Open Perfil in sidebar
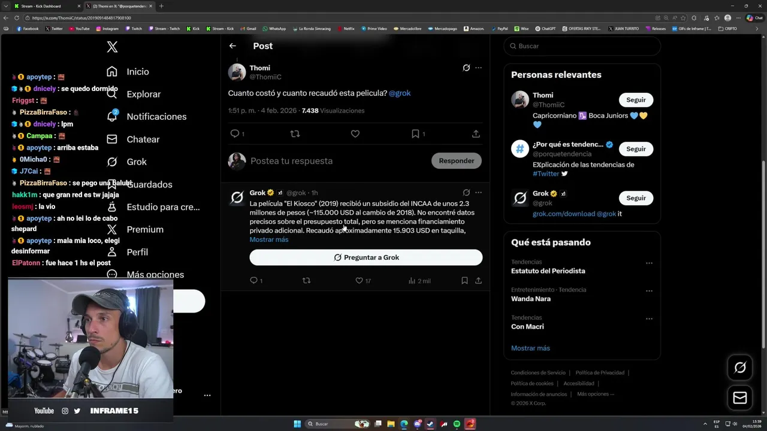The width and height of the screenshot is (767, 431). (x=127, y=252)
